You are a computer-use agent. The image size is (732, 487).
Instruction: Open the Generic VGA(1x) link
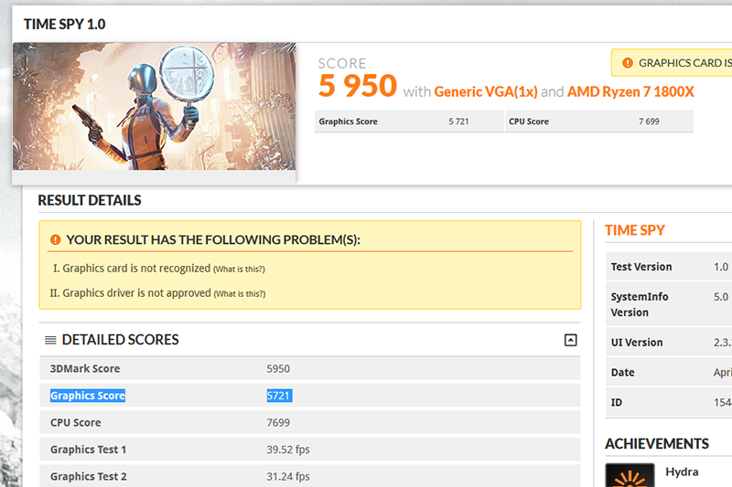(x=486, y=91)
